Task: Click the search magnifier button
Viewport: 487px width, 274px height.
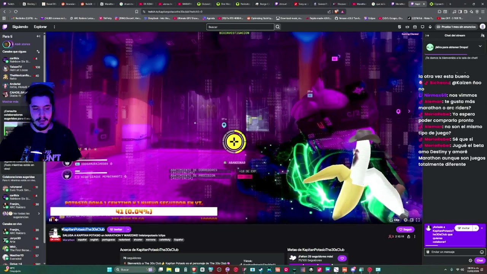Action: 278,27
